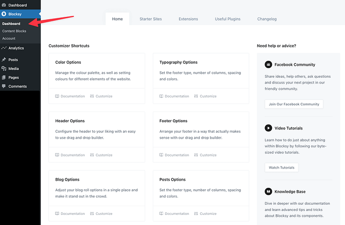The width and height of the screenshot is (345, 225).
Task: Open the Useful Plugins tab
Action: point(227,19)
